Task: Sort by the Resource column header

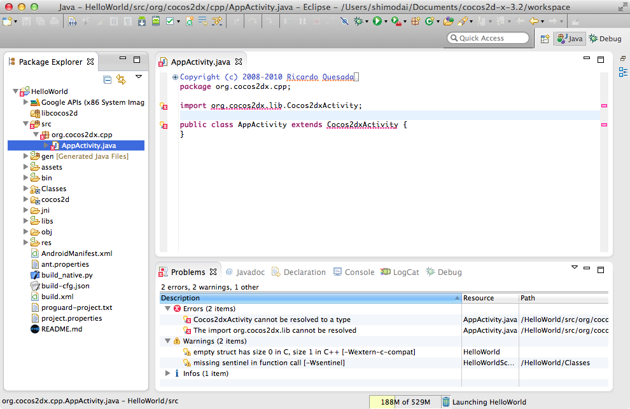Action: pos(490,298)
